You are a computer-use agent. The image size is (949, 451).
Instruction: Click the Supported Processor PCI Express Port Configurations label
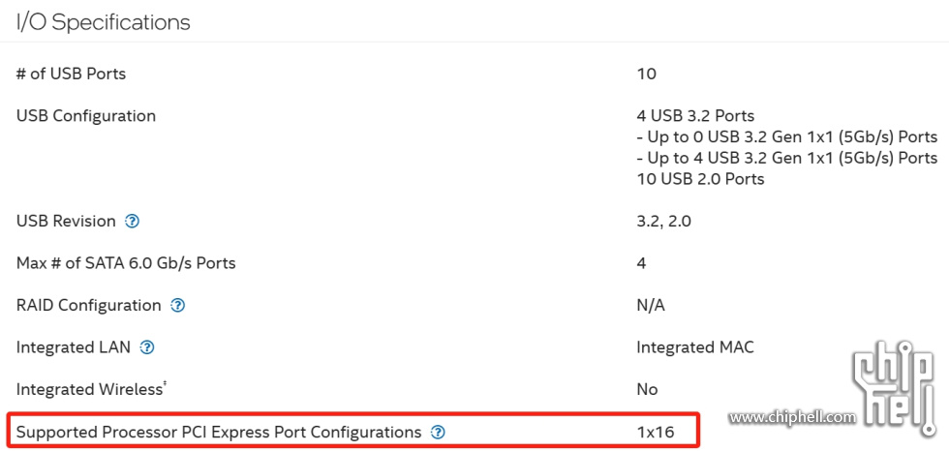pos(219,433)
